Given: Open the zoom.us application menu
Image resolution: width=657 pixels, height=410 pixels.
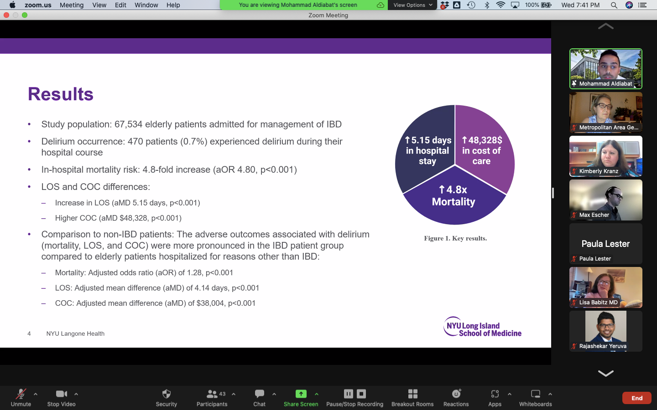Looking at the screenshot, I should click(38, 5).
